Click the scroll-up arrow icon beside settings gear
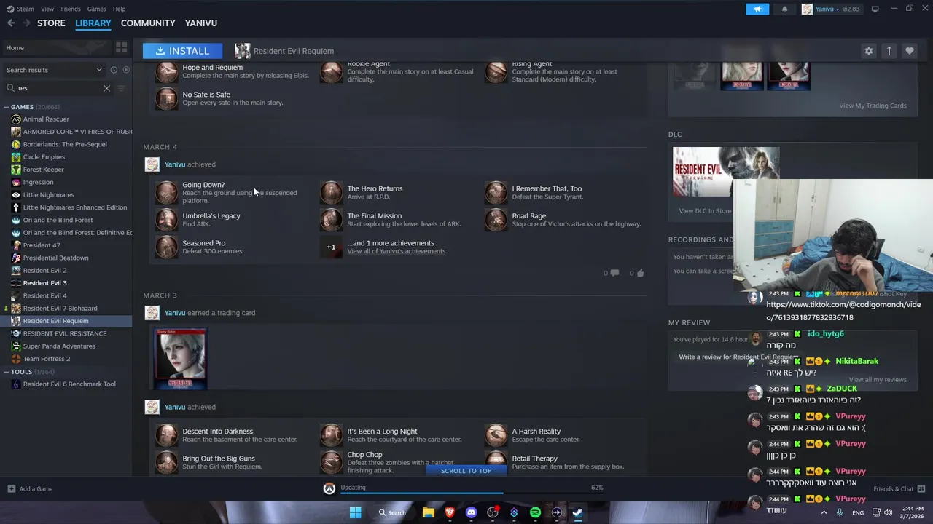The image size is (933, 524). pos(889,51)
